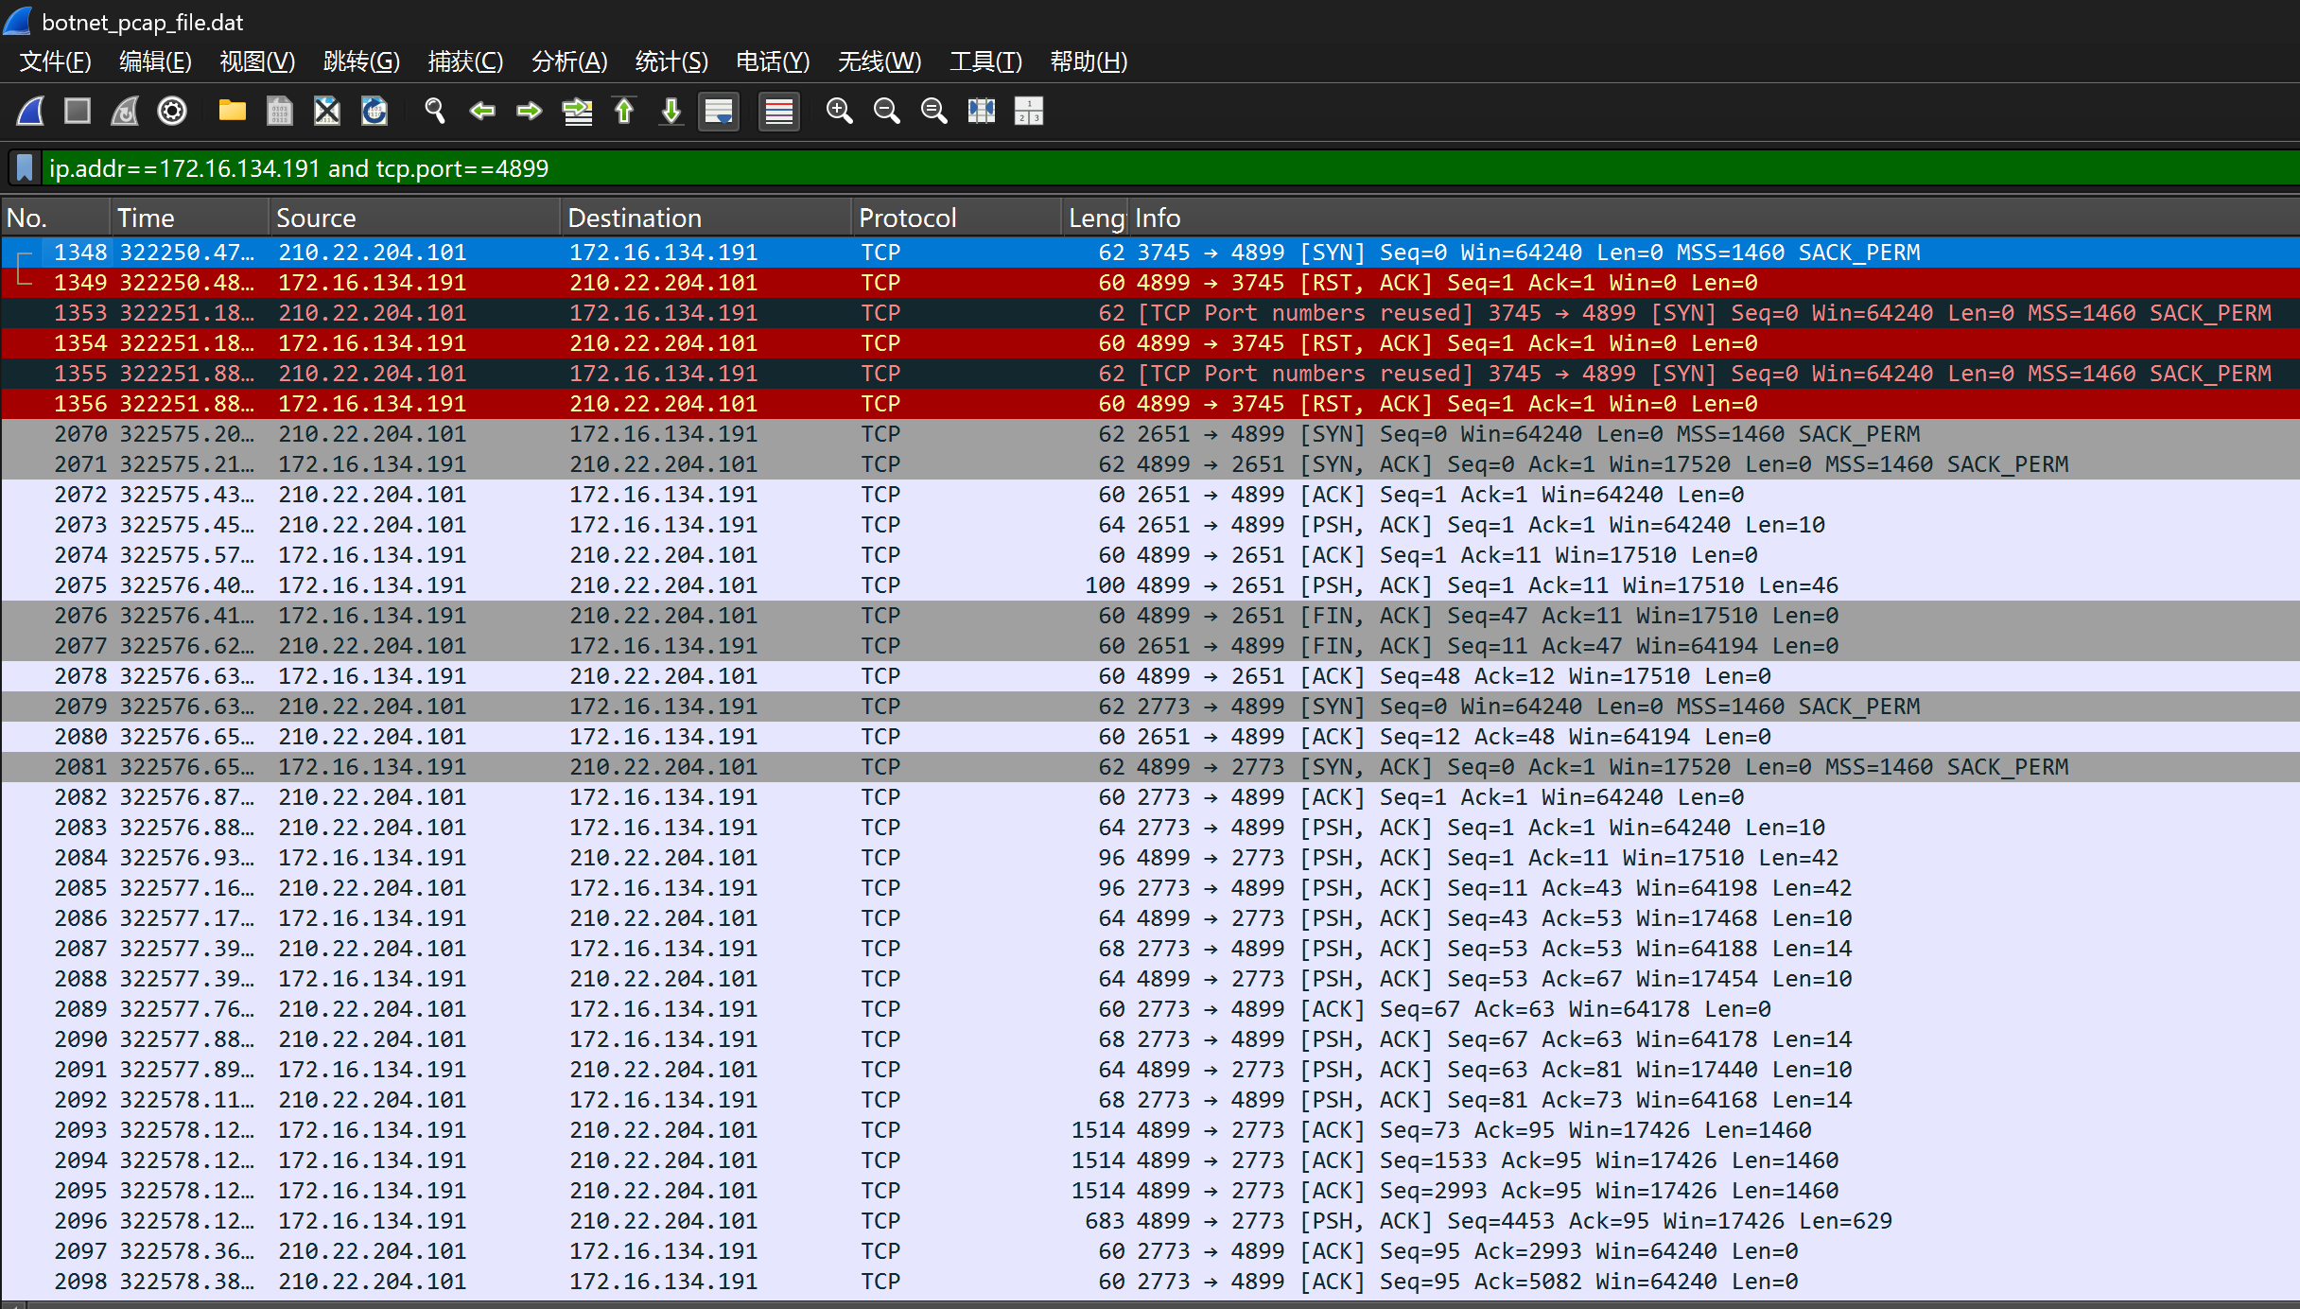Screen dimensions: 2300x1309
Task: Open capture options gear icon
Action: tap(172, 112)
